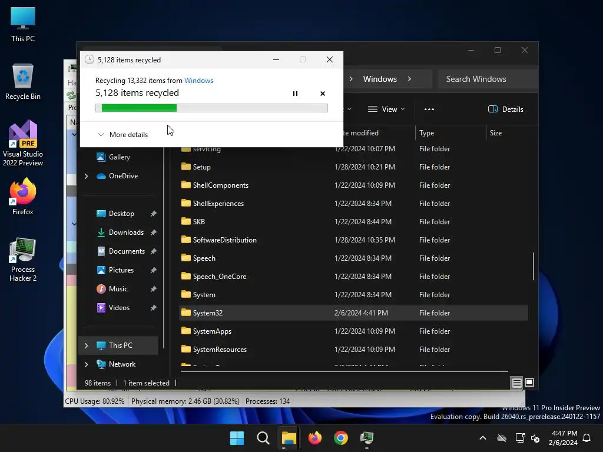603x452 pixels.
Task: Open pinned Pictures folder
Action: pyautogui.click(x=121, y=270)
